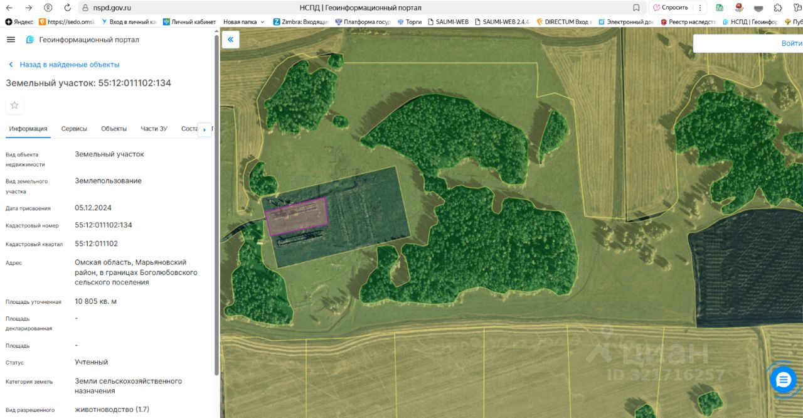Switch to the Объекты tab
803x418 pixels.
tap(114, 129)
